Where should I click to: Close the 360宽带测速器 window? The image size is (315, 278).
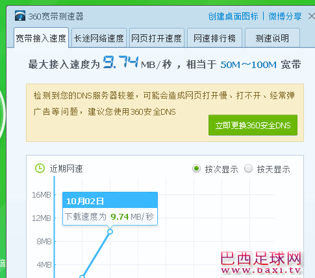point(312,16)
